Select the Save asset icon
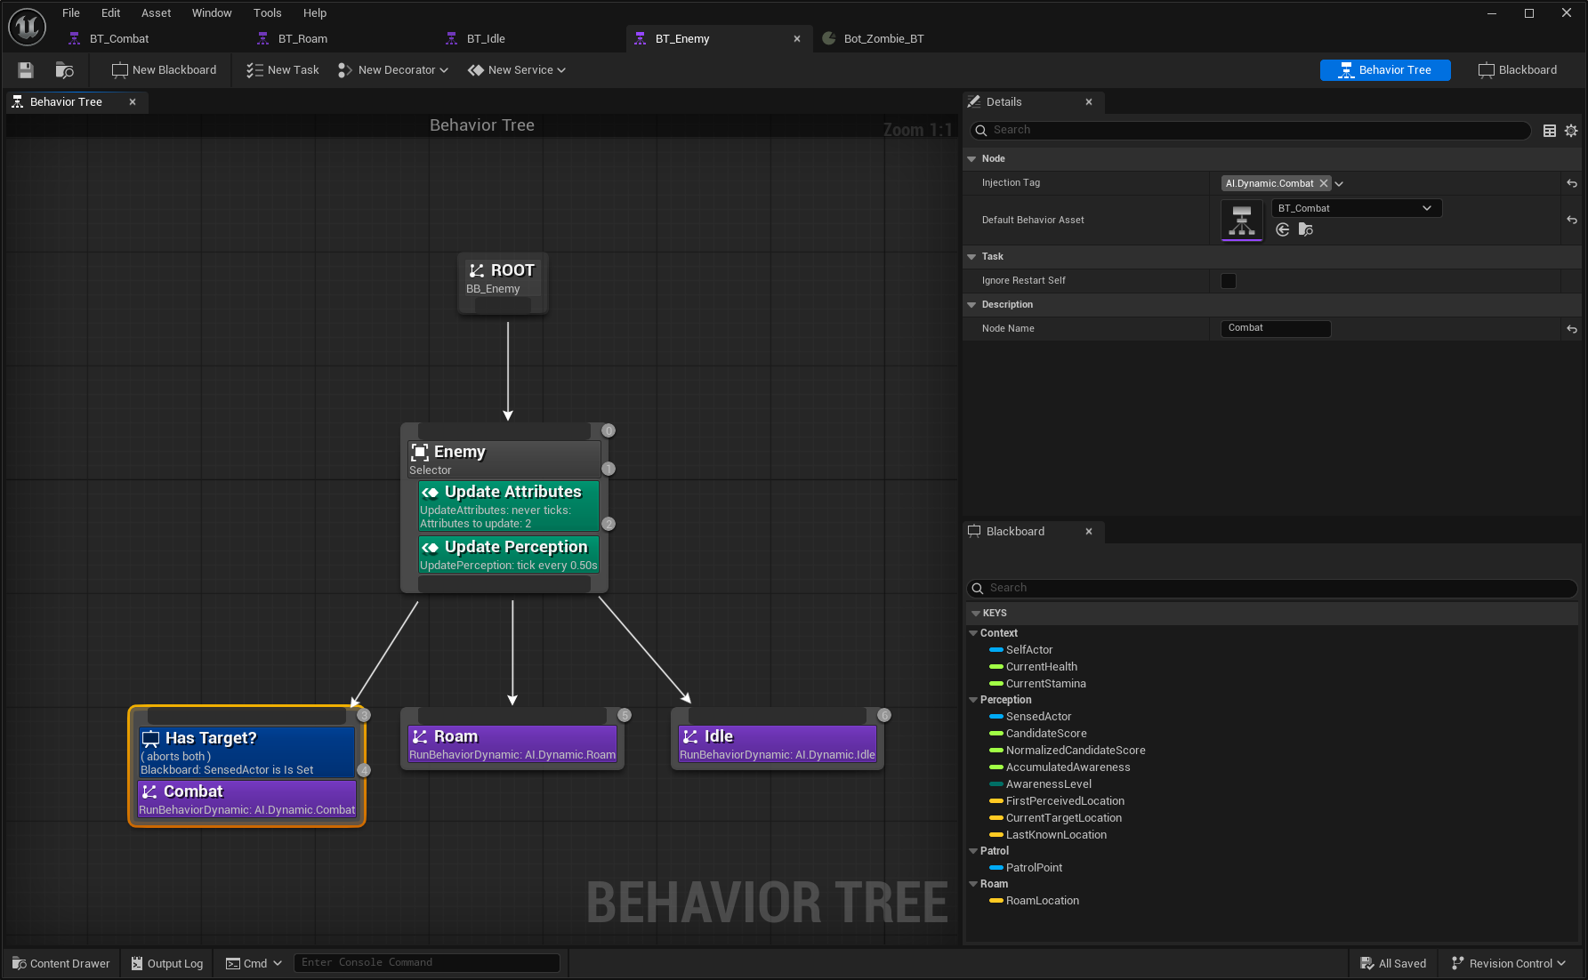Screen dimensions: 1588x980 point(24,70)
